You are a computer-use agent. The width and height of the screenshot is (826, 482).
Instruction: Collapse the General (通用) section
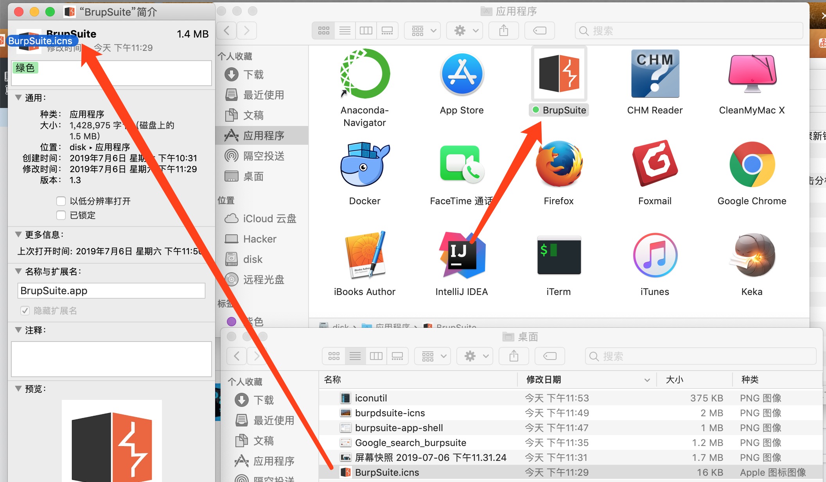[18, 97]
